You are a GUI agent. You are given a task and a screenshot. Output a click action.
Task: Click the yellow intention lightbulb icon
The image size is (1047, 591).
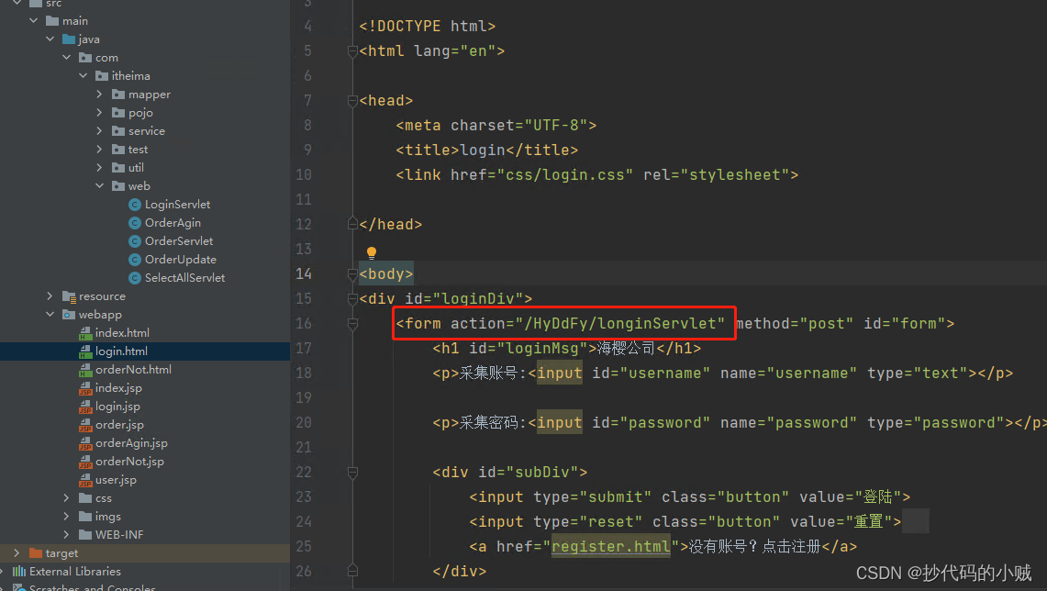point(372,252)
